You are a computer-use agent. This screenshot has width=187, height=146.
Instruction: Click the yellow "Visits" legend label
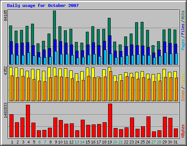(x=183, y=80)
